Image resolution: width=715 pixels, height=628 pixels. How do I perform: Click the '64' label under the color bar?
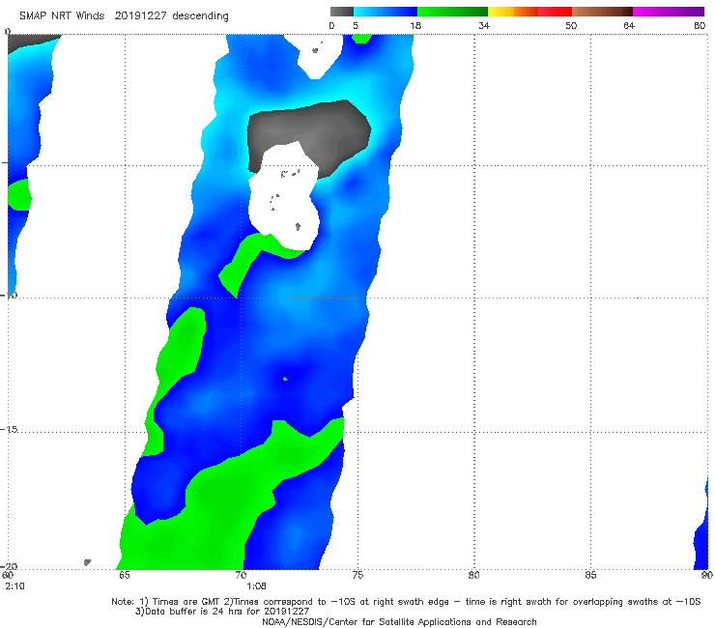click(629, 26)
